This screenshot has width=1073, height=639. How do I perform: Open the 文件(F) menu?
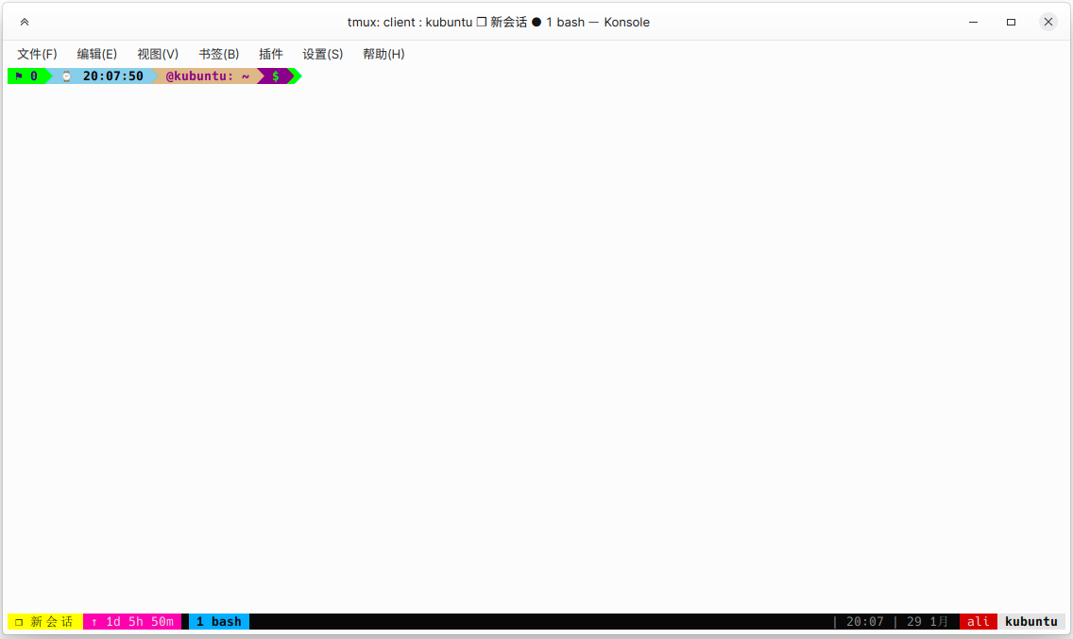point(38,54)
